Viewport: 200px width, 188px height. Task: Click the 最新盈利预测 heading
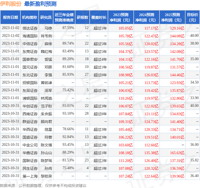(x=40, y=4)
